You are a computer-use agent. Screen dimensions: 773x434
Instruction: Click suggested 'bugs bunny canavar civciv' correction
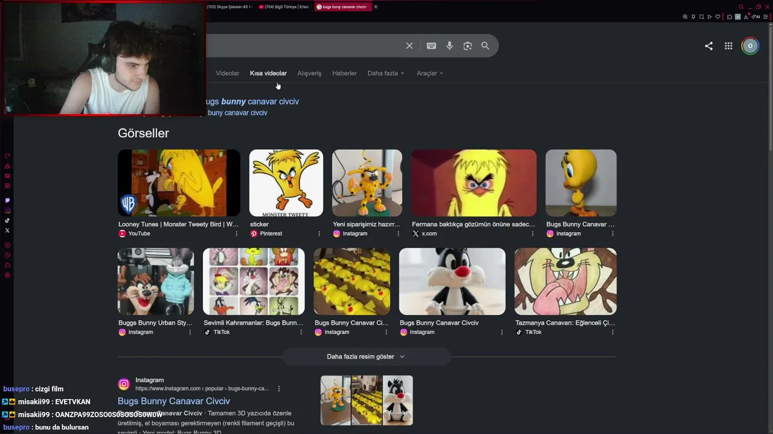click(252, 101)
